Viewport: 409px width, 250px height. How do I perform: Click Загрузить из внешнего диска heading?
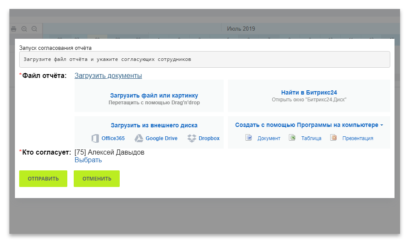(x=154, y=125)
